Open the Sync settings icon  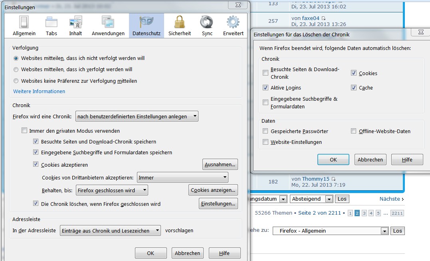(x=207, y=26)
